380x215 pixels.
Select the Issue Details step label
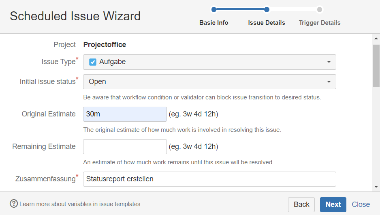coord(267,23)
